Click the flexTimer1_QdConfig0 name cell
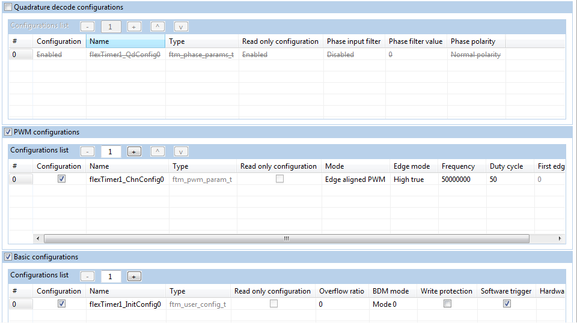 125,55
